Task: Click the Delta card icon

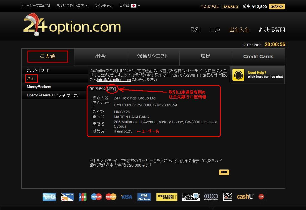Action: (67, 197)
